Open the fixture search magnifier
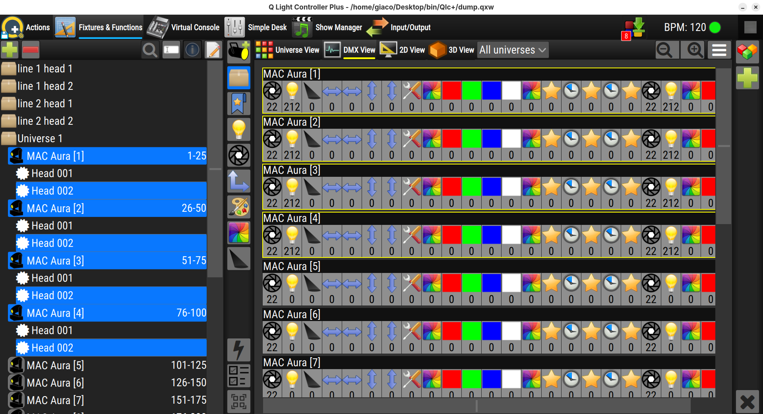Image resolution: width=763 pixels, height=414 pixels. point(150,50)
